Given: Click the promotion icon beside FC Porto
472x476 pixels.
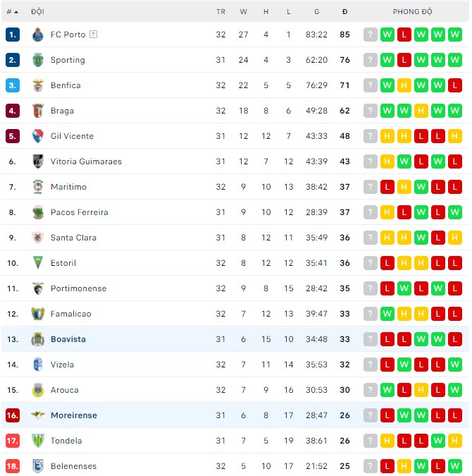Looking at the screenshot, I should [x=94, y=35].
